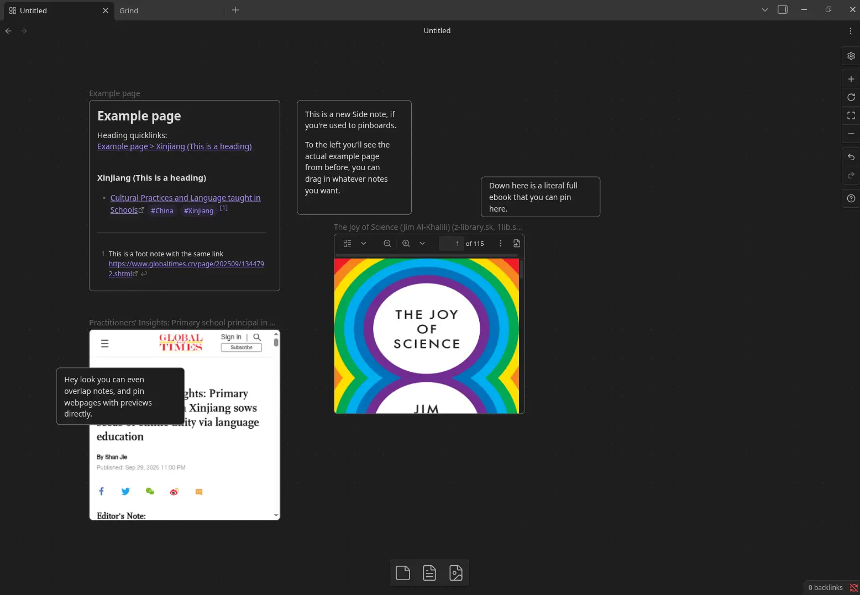Open the globaltimes.cn footnote URL
860x595 pixels.
(x=186, y=268)
